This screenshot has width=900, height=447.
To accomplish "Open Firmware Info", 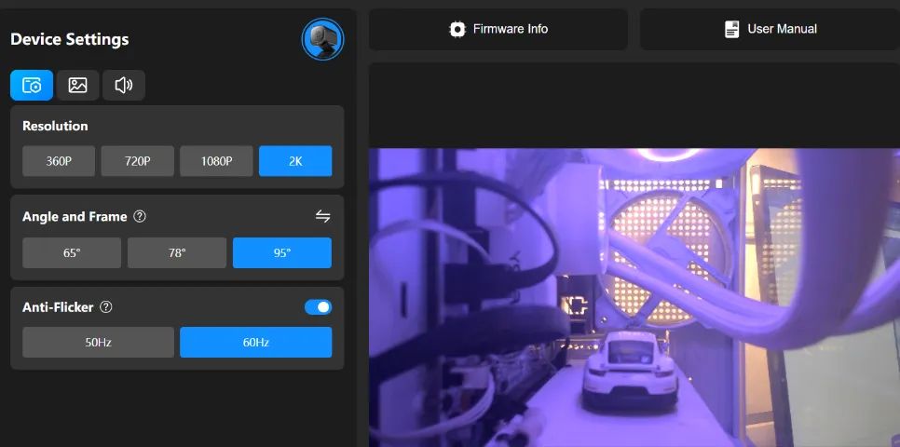I will tap(498, 29).
